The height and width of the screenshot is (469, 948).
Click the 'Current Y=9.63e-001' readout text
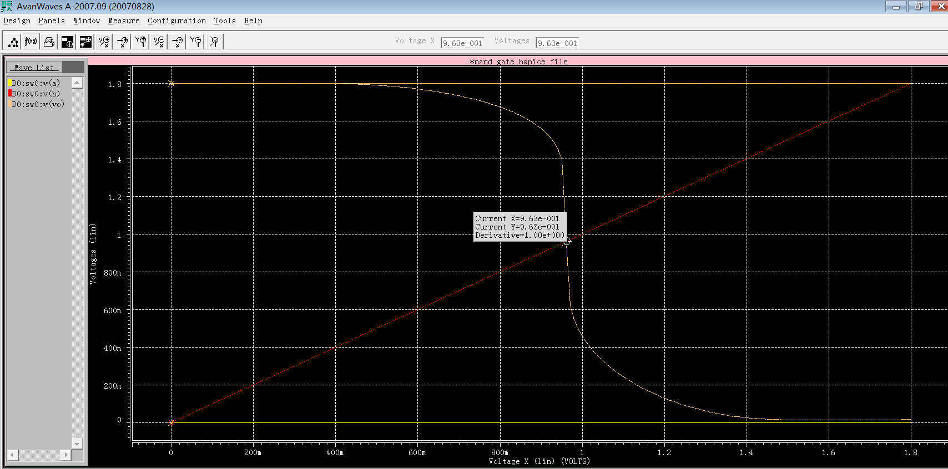517,227
